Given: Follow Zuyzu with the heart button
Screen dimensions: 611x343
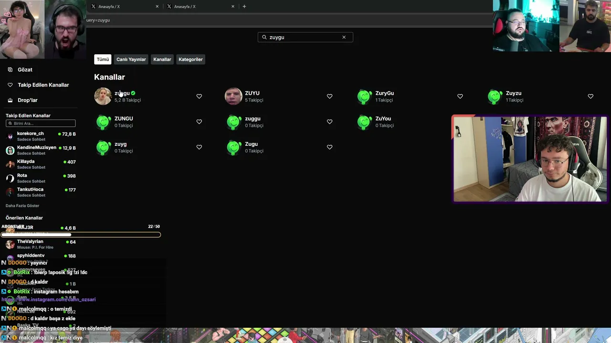Looking at the screenshot, I should pyautogui.click(x=590, y=96).
